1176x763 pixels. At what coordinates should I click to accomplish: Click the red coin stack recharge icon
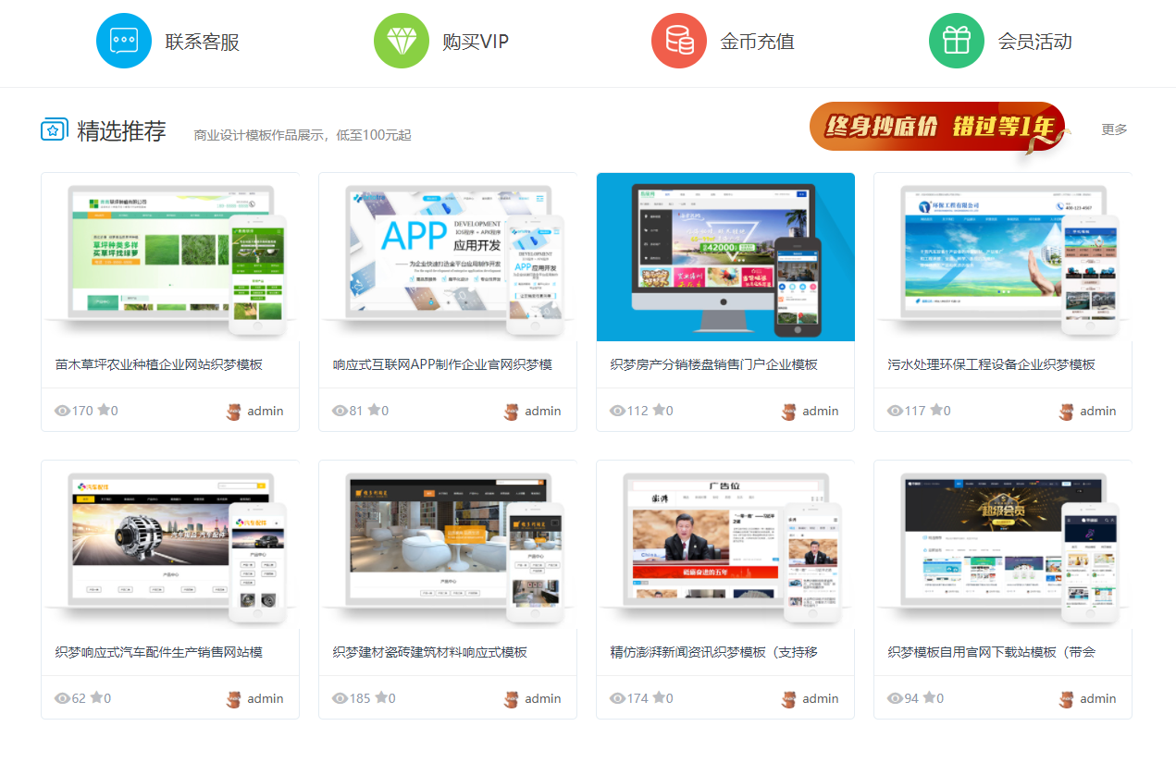(679, 41)
